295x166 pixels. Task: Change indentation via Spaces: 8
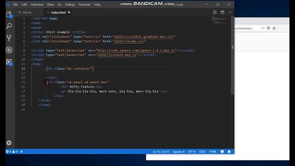[178, 152]
